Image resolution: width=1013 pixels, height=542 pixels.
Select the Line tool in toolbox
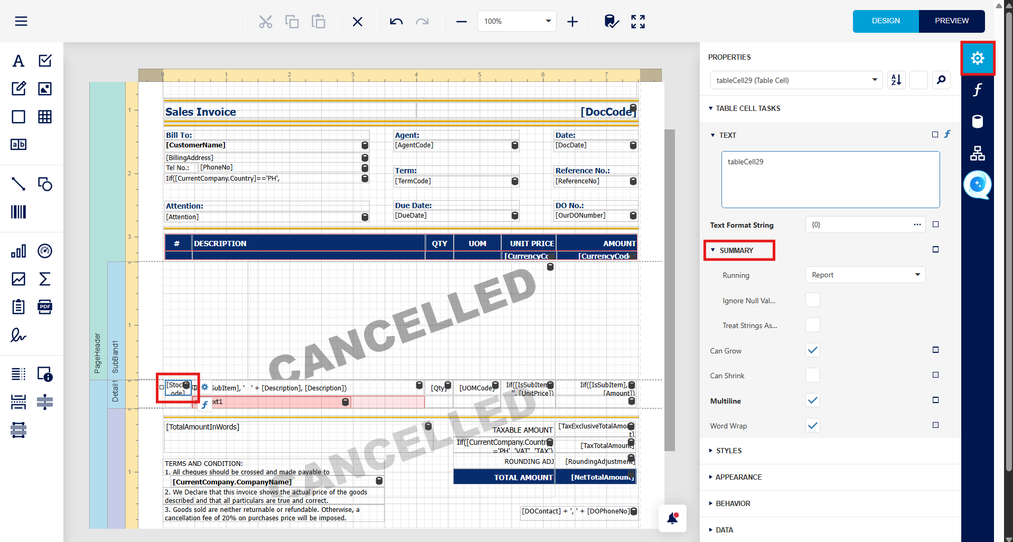tap(18, 184)
